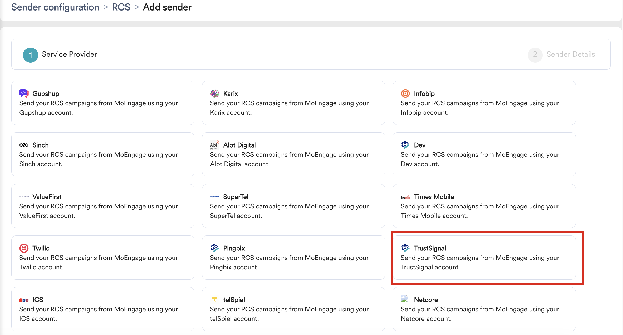Click the Sinch account description text
Viewport: 623px width, 335px height.
coord(99,159)
